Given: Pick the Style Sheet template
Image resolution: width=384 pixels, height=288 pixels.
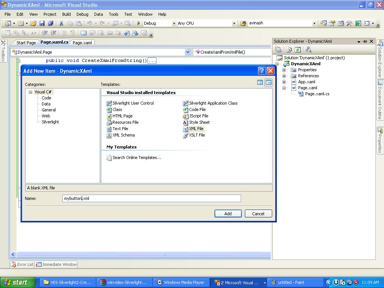Looking at the screenshot, I should click(x=196, y=122).
